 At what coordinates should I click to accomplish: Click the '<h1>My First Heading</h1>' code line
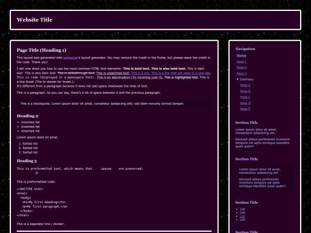pos(44,202)
